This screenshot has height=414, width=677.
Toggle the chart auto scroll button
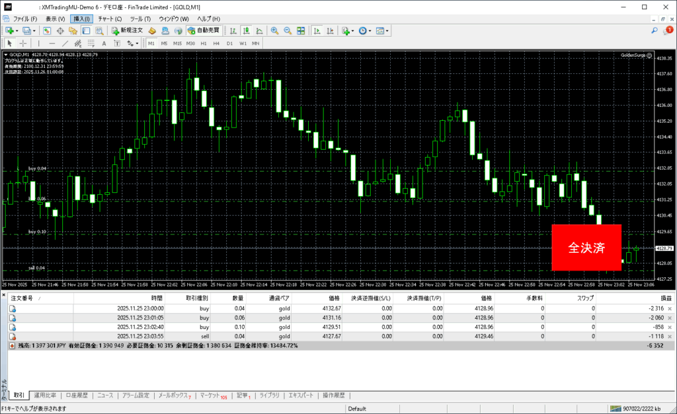[317, 31]
